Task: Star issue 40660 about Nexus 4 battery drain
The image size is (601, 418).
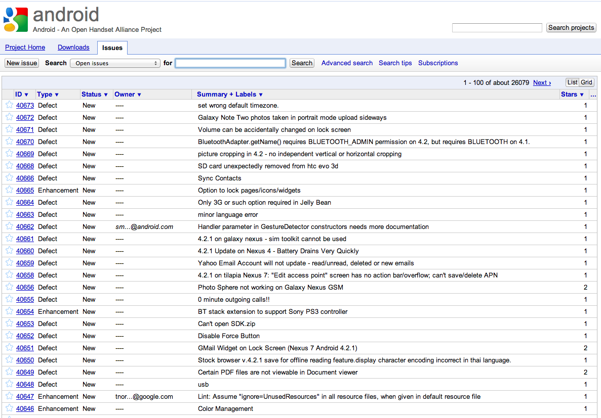Action: (x=9, y=251)
